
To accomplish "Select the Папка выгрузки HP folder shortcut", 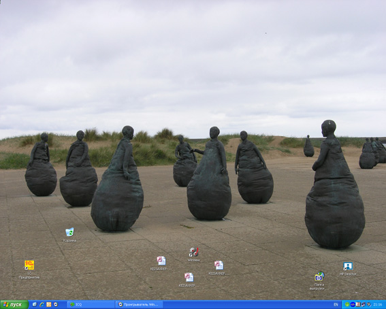I will pyautogui.click(x=319, y=281).
